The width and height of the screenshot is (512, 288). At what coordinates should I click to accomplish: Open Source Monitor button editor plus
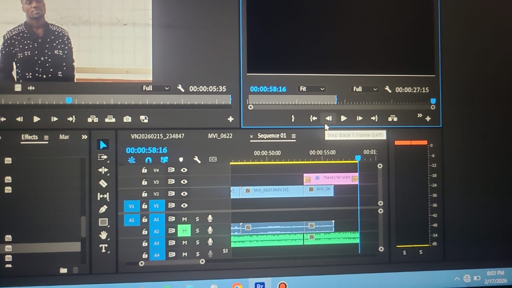[230, 119]
